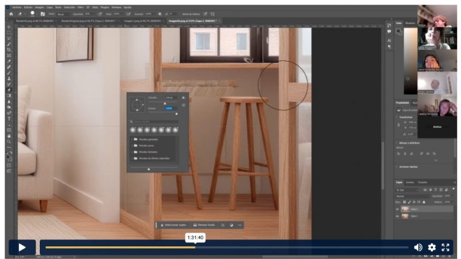
Task: Click the Eliminar fondo button
Action: [203, 224]
